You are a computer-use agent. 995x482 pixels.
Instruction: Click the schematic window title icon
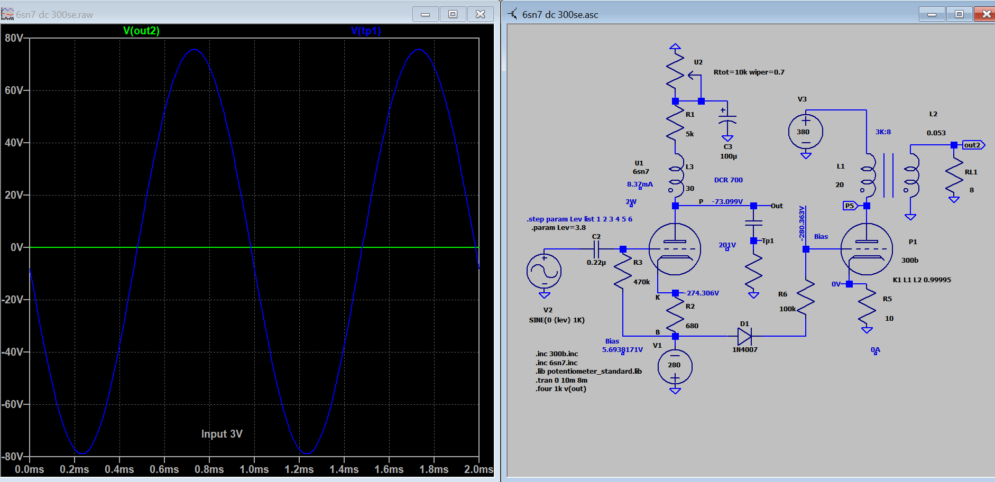coord(513,14)
